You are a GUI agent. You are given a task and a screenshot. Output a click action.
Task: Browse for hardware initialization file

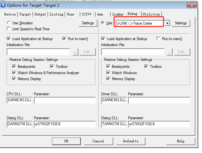pos(170,52)
